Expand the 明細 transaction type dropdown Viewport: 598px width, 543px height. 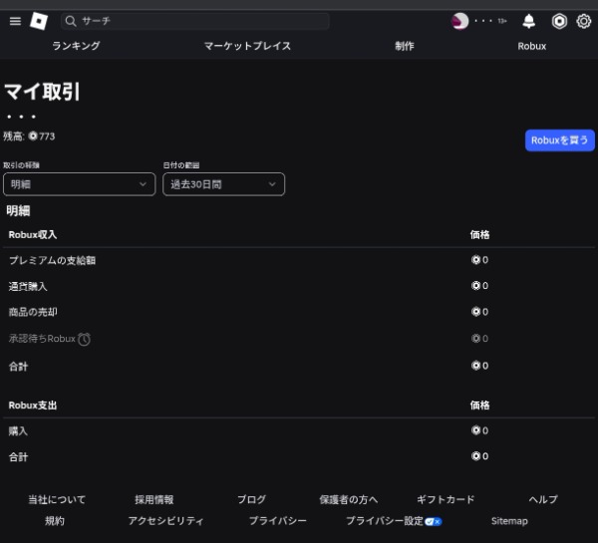point(80,184)
